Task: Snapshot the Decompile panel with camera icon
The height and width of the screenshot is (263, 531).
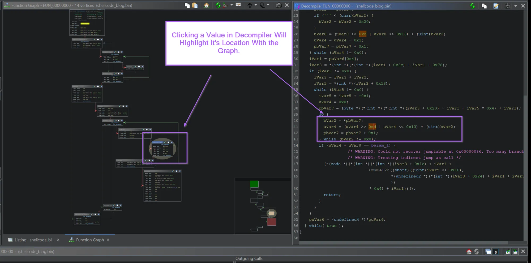Action: click(508, 6)
